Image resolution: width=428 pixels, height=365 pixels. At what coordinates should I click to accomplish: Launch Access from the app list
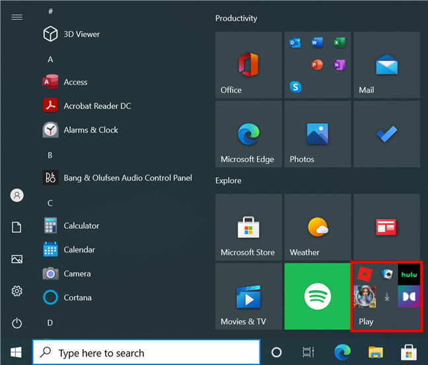click(65, 82)
